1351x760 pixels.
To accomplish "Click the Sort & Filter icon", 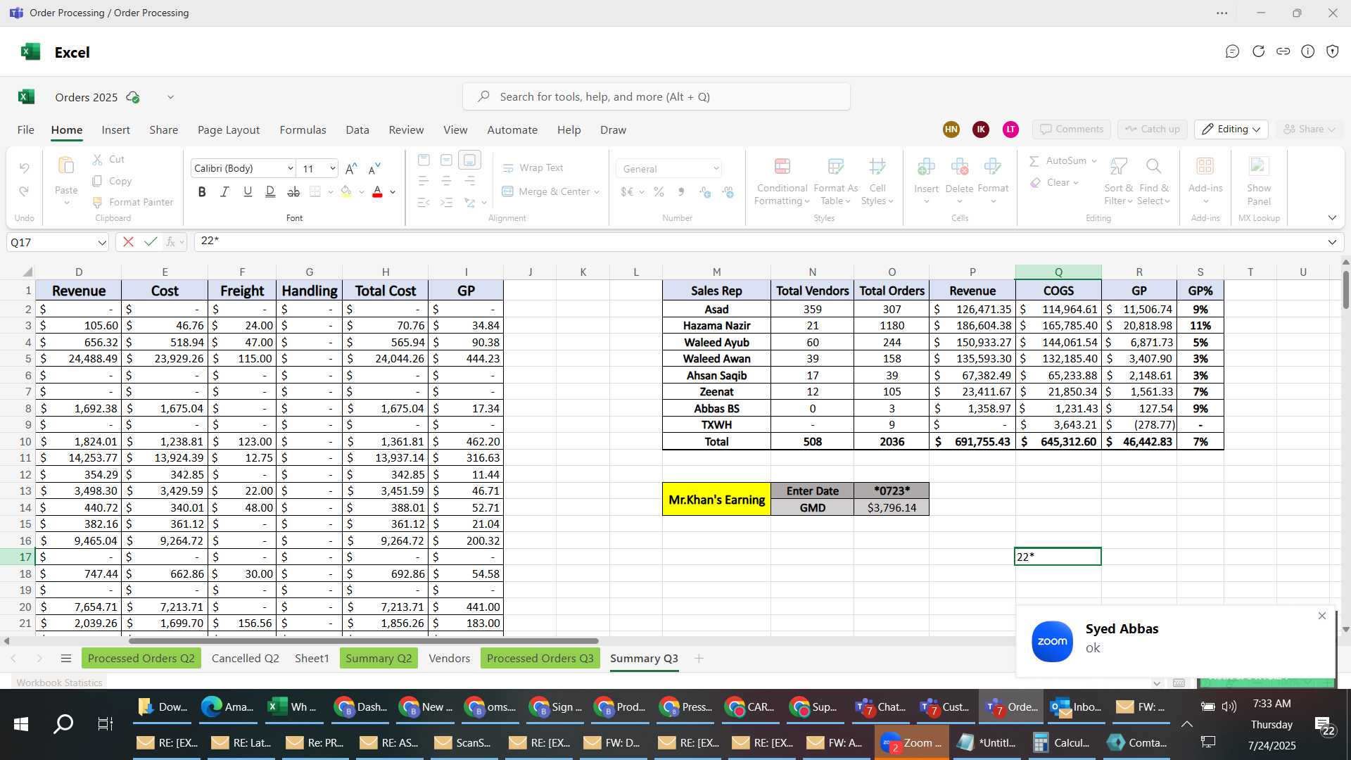I will (x=1118, y=167).
